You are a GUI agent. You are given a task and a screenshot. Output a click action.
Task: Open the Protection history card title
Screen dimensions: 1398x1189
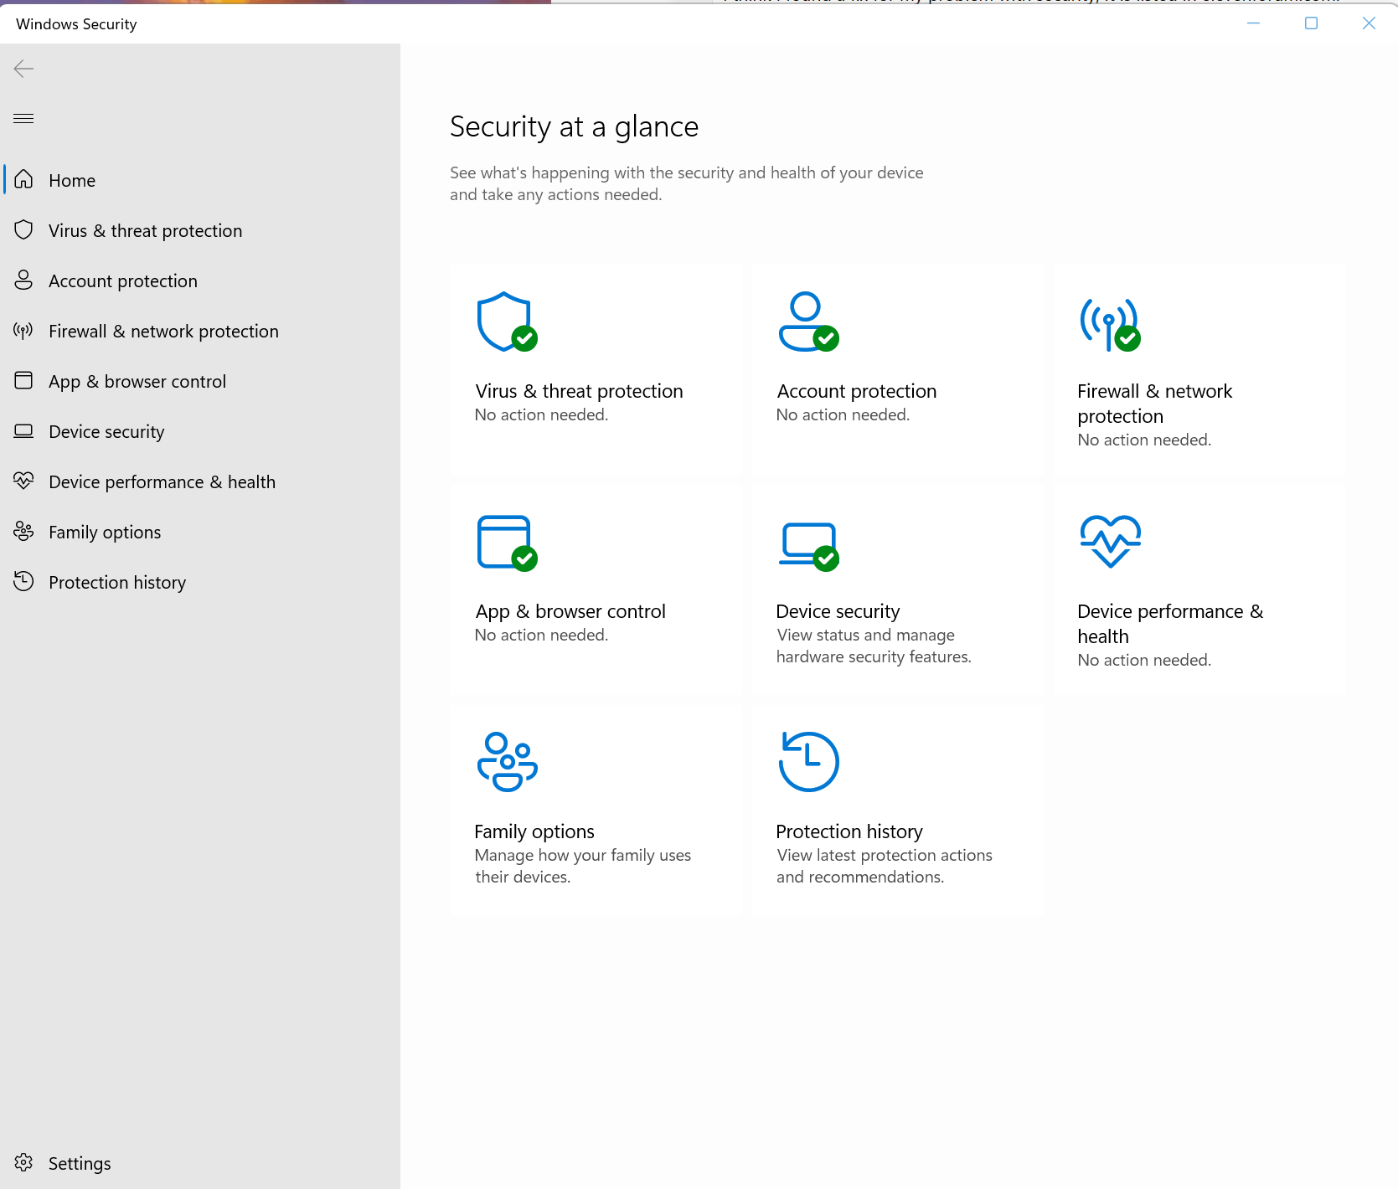pos(849,831)
